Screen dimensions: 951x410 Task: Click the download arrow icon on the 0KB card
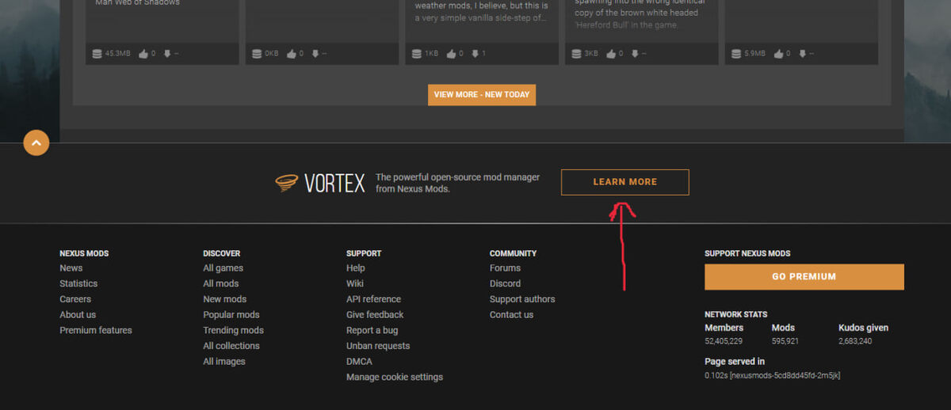pyautogui.click(x=315, y=54)
